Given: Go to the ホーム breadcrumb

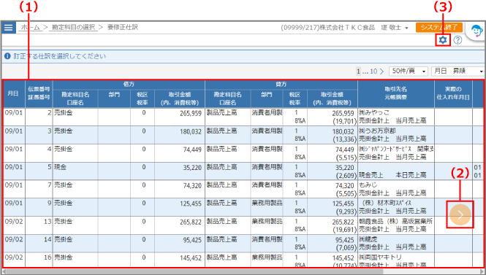Looking at the screenshot, I should click(31, 28).
